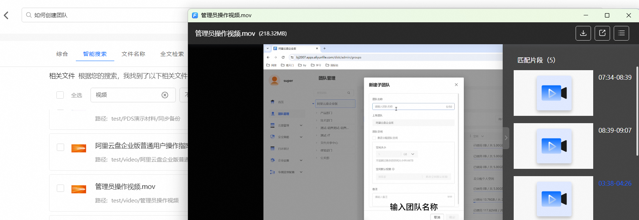Image resolution: width=639 pixels, height=220 pixels.
Task: Download 管理员操作视频.mov via download icon
Action: (x=583, y=33)
